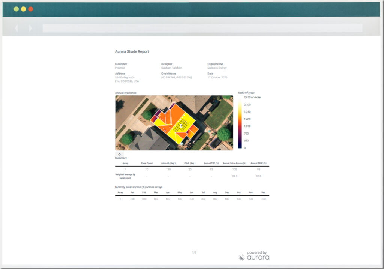
Task: Select the date '17 October 2023'
Action: pos(217,77)
